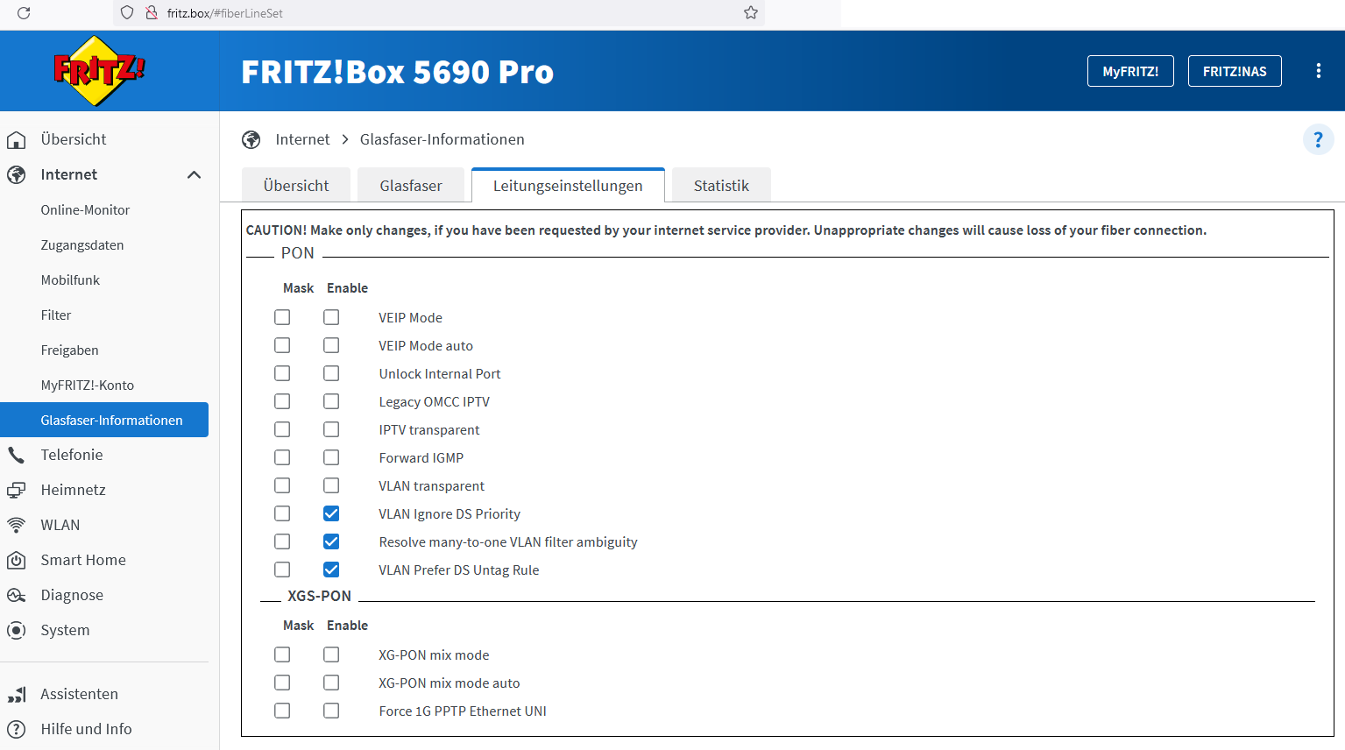This screenshot has width=1345, height=750.
Task: Enable XG-PON mix mode checkbox
Action: pyautogui.click(x=331, y=654)
